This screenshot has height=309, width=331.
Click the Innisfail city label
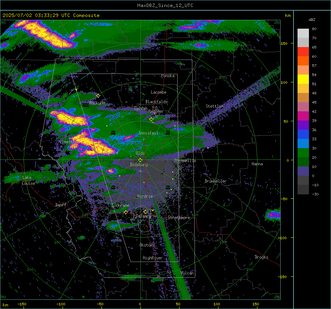pyautogui.click(x=149, y=133)
